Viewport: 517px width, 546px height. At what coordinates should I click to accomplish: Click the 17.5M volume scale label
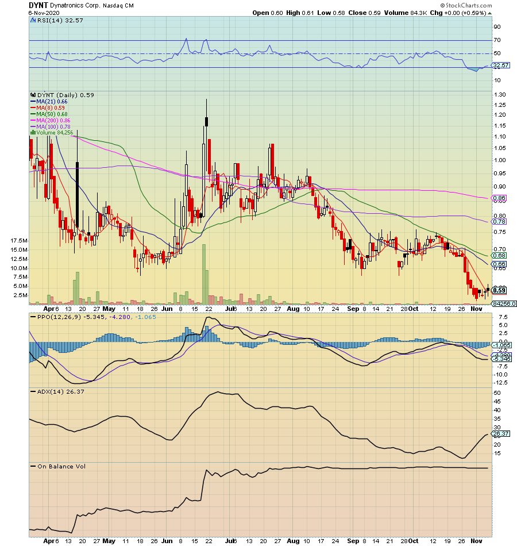pyautogui.click(x=19, y=241)
